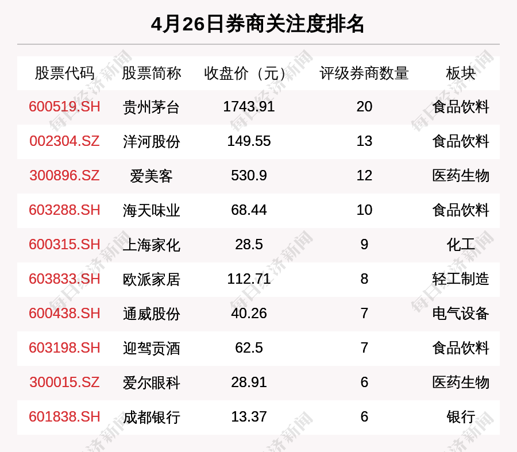Select the 股票代码 column header
Image resolution: width=517 pixels, height=452 pixels.
pyautogui.click(x=64, y=73)
